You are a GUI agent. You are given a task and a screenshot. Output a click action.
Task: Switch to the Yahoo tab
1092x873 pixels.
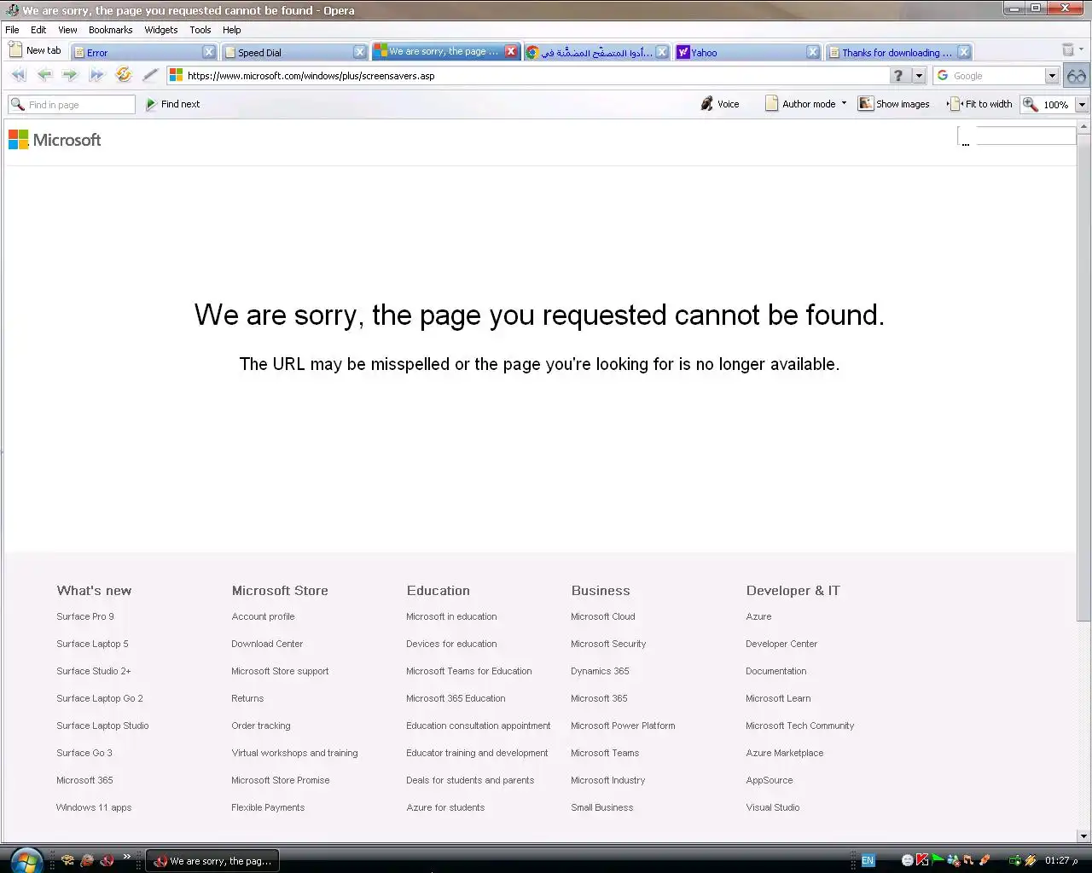coord(741,52)
